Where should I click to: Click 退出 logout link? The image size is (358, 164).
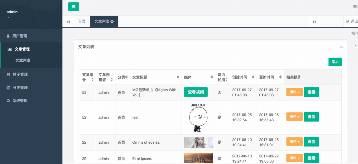[352, 22]
